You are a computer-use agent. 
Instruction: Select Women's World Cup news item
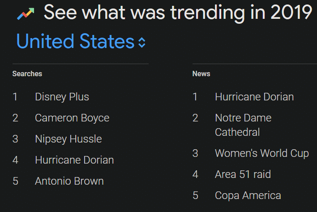[262, 153]
